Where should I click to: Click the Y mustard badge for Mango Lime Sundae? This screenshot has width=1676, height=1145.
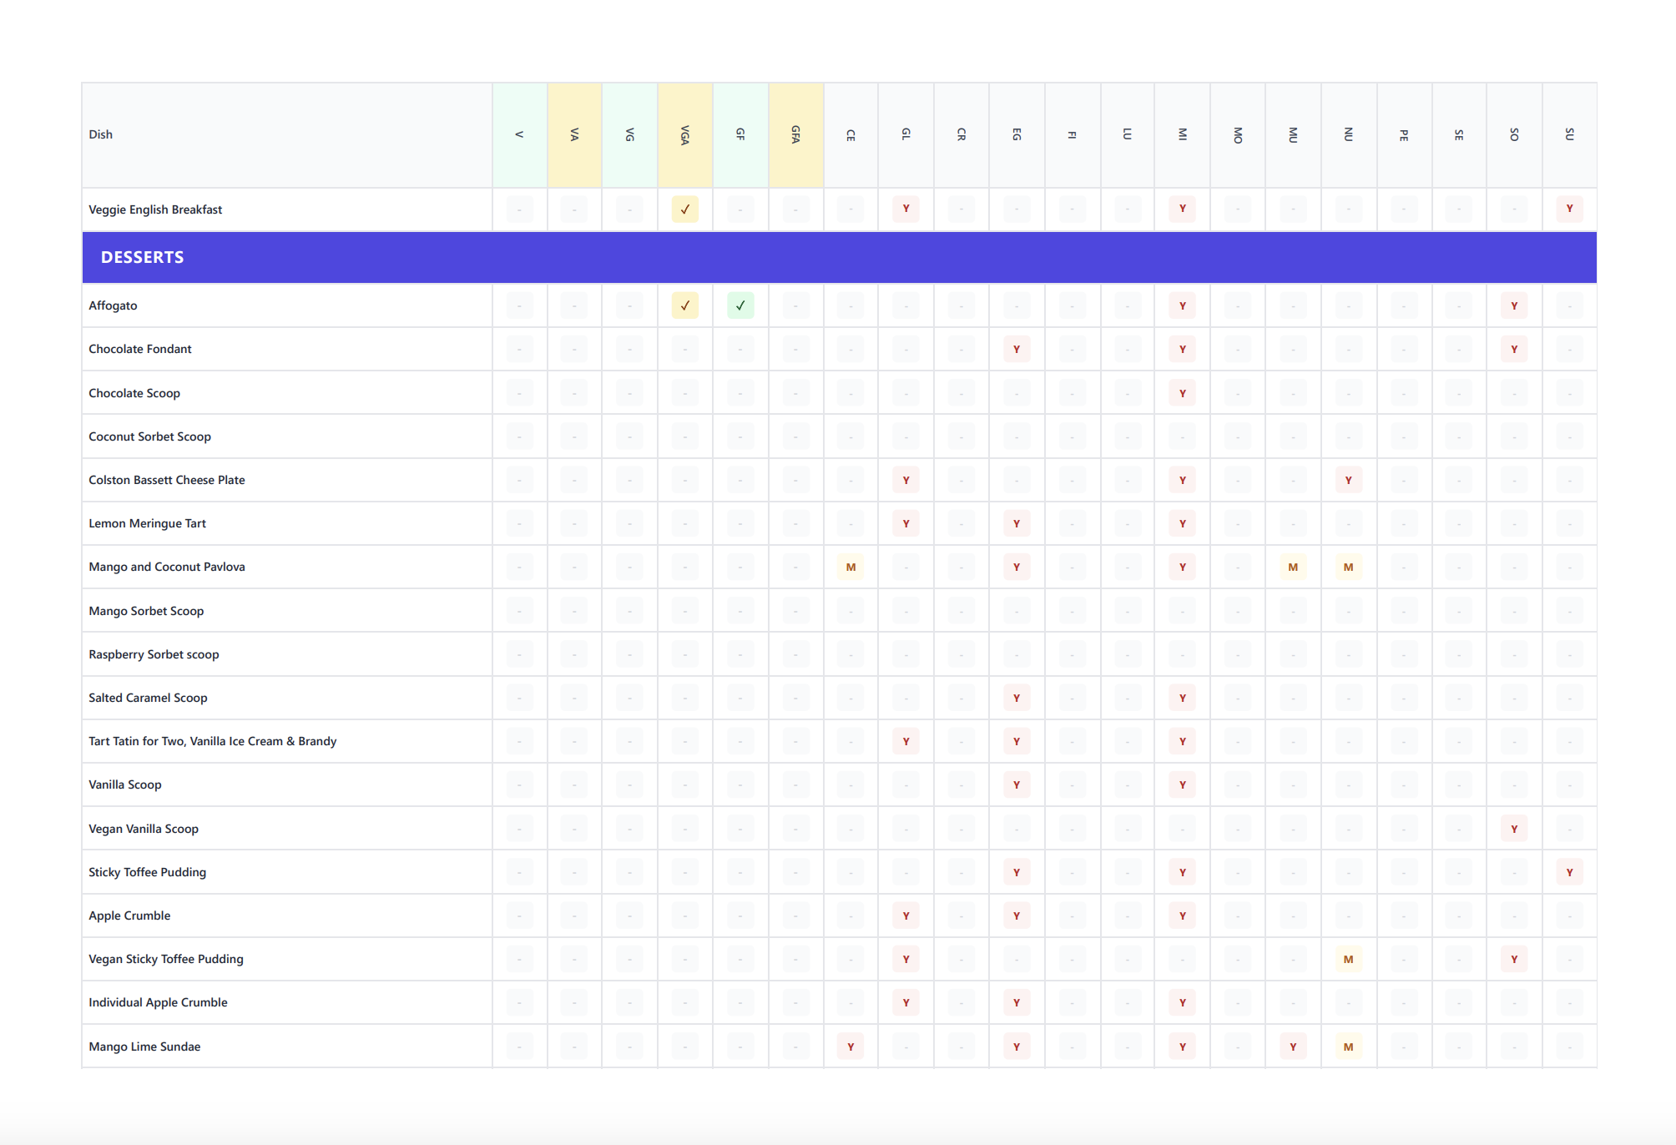(1293, 1046)
